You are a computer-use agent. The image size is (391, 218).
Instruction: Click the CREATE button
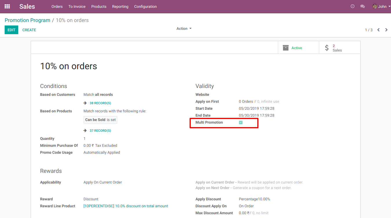point(29,30)
